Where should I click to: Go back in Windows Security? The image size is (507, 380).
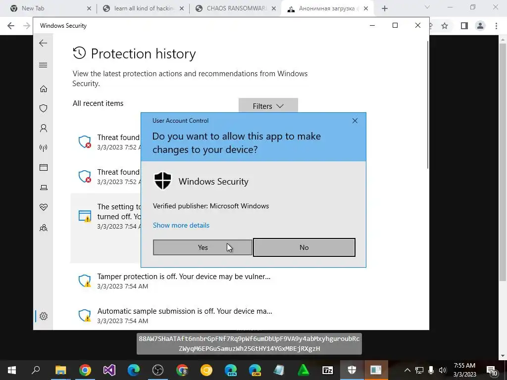point(43,43)
